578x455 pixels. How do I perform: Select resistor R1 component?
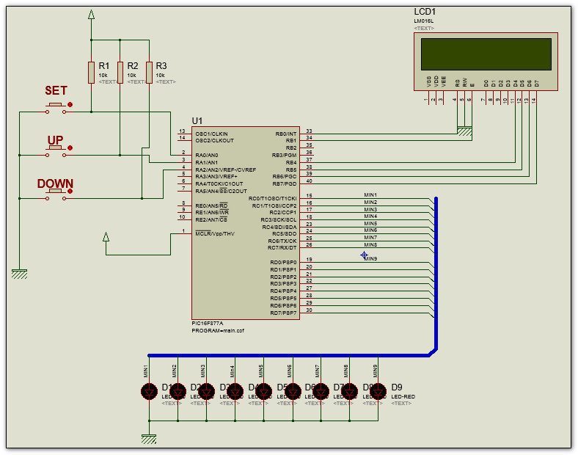(91, 73)
